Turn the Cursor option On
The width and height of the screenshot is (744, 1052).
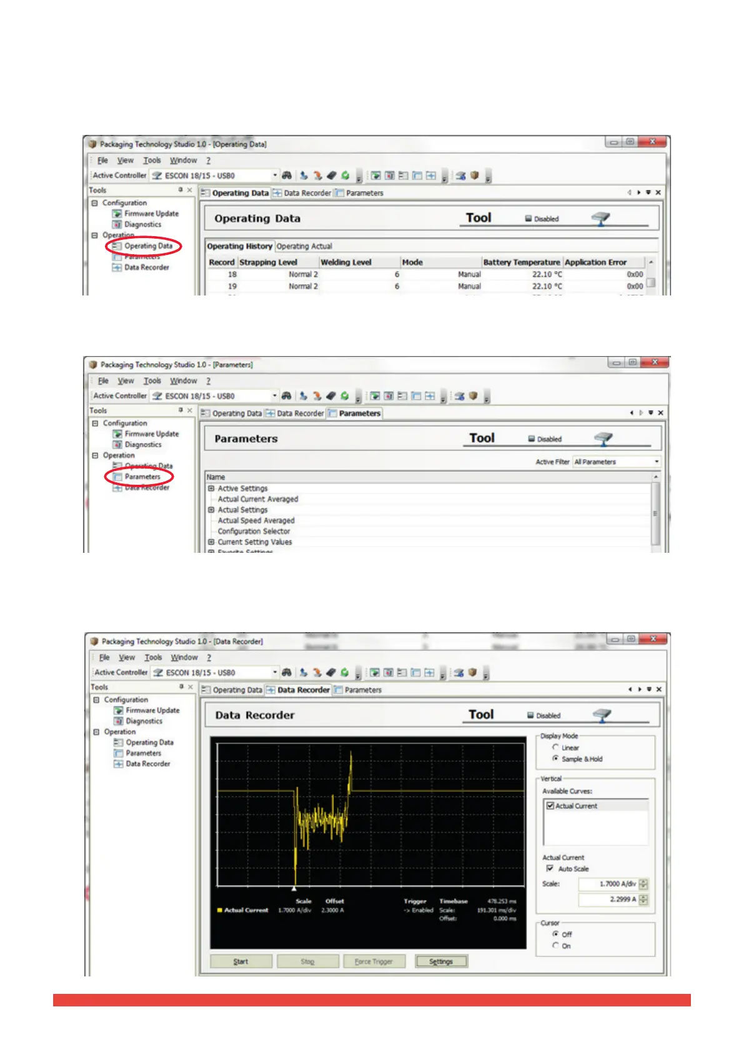(555, 946)
